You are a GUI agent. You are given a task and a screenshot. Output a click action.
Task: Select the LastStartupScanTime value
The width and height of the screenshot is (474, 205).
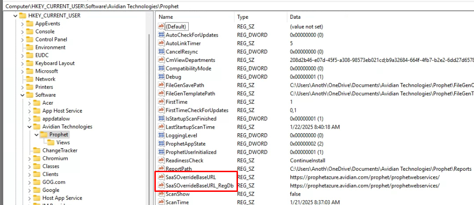point(190,127)
